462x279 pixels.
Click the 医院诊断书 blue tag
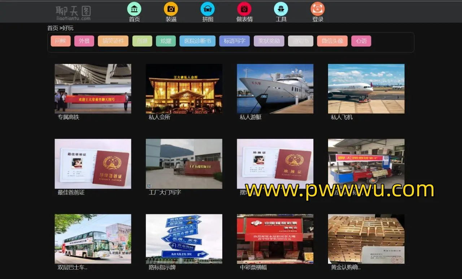[197, 41]
